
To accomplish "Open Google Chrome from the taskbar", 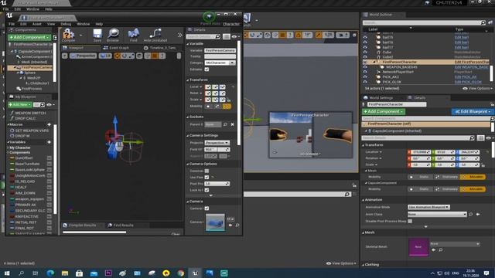I will coord(181,273).
